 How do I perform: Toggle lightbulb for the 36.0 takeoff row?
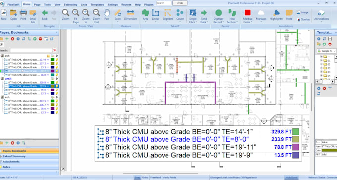[x=57, y=75]
